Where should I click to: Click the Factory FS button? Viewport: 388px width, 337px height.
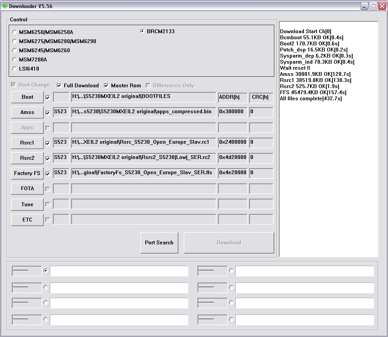[27, 173]
